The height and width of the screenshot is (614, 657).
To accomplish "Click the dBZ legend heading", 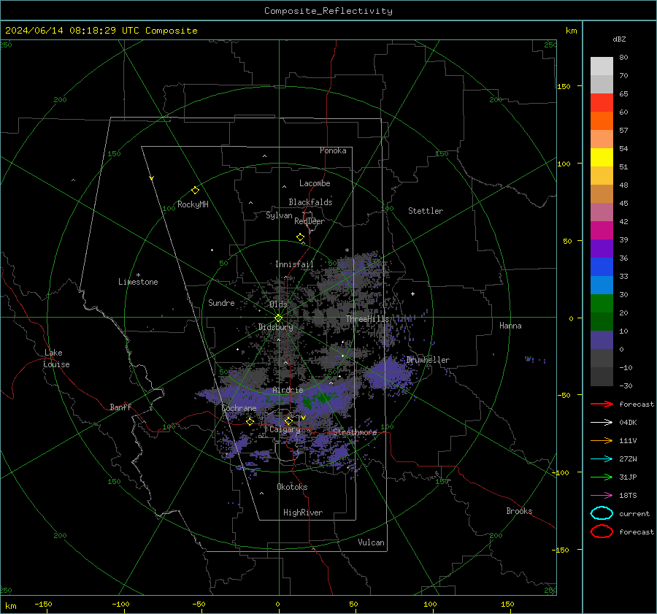I will (x=619, y=39).
